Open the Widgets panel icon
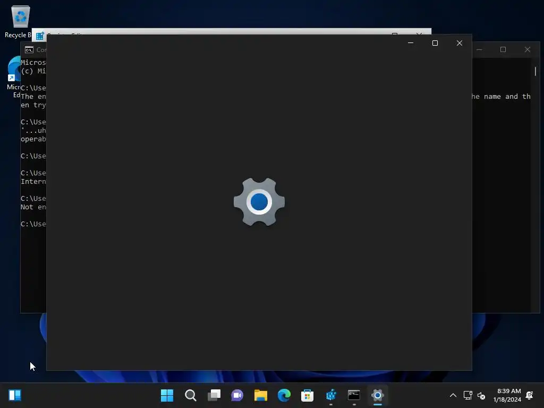544x408 pixels. click(15, 395)
